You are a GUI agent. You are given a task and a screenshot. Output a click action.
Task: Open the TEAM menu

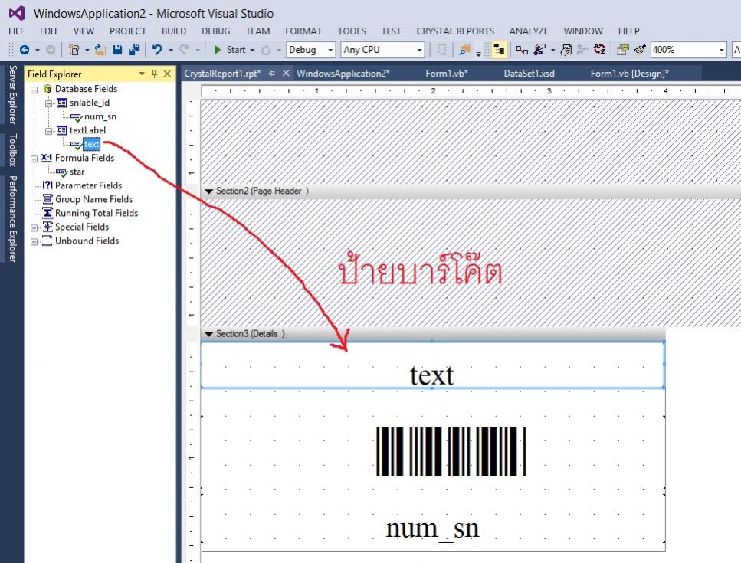click(x=257, y=31)
